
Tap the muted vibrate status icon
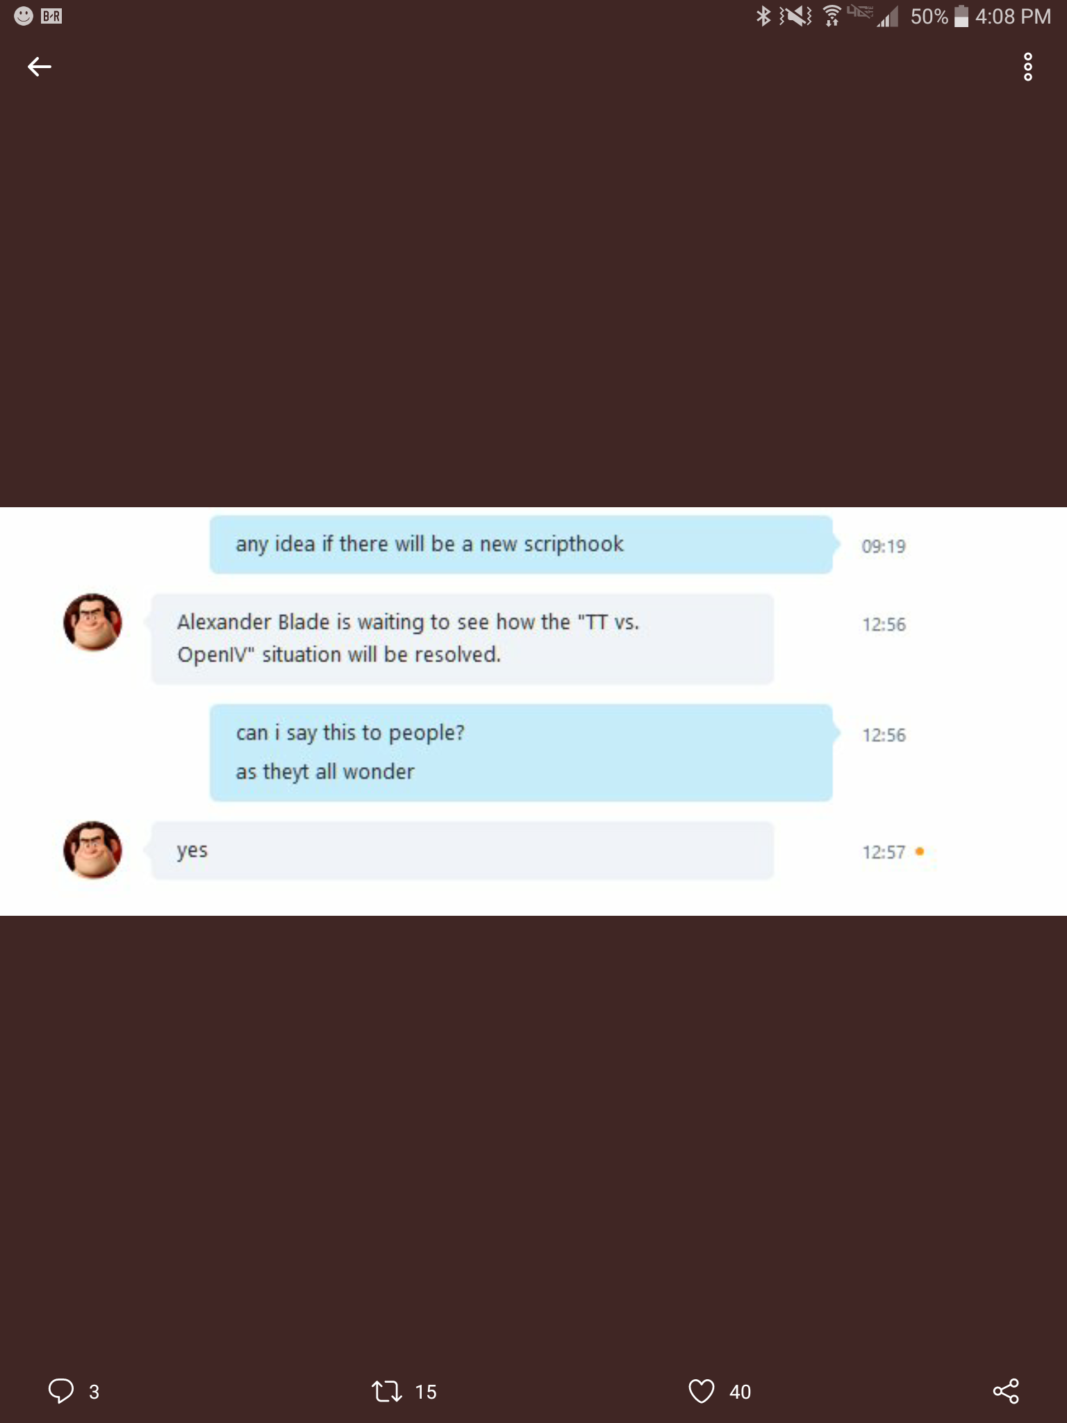click(x=796, y=16)
